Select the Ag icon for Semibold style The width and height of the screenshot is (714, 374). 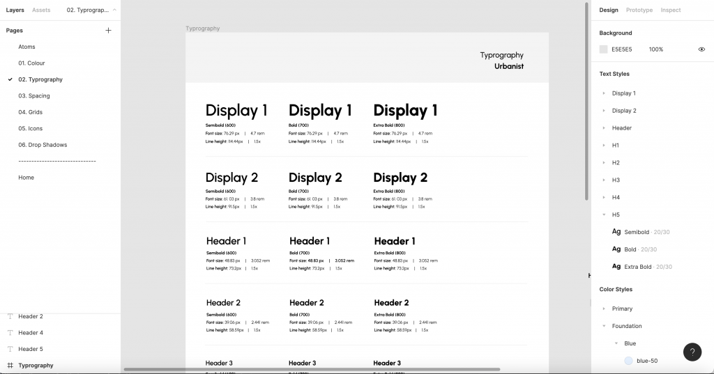(x=616, y=232)
